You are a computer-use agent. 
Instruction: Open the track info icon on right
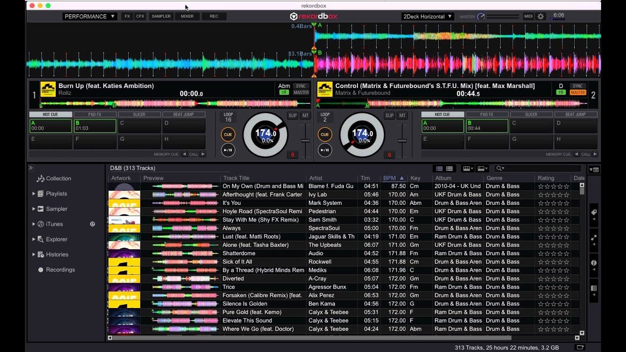click(594, 263)
